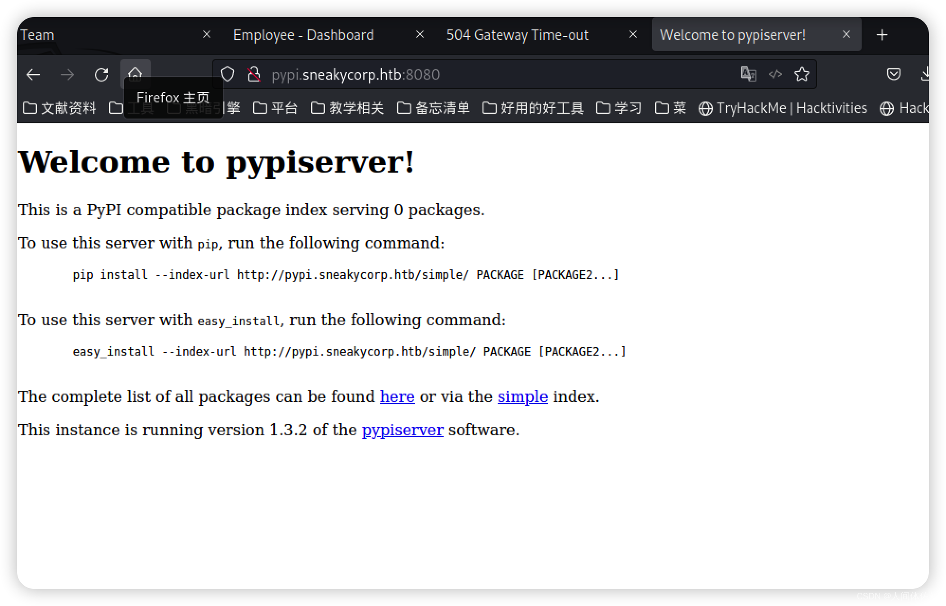
Task: Open the pypiserver software link
Action: tap(402, 430)
